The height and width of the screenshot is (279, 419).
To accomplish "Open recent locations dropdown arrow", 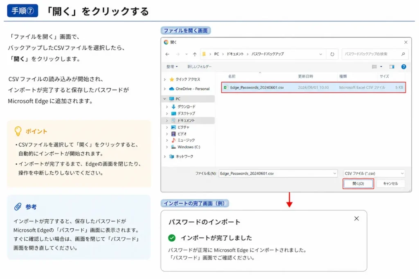I will [186, 54].
